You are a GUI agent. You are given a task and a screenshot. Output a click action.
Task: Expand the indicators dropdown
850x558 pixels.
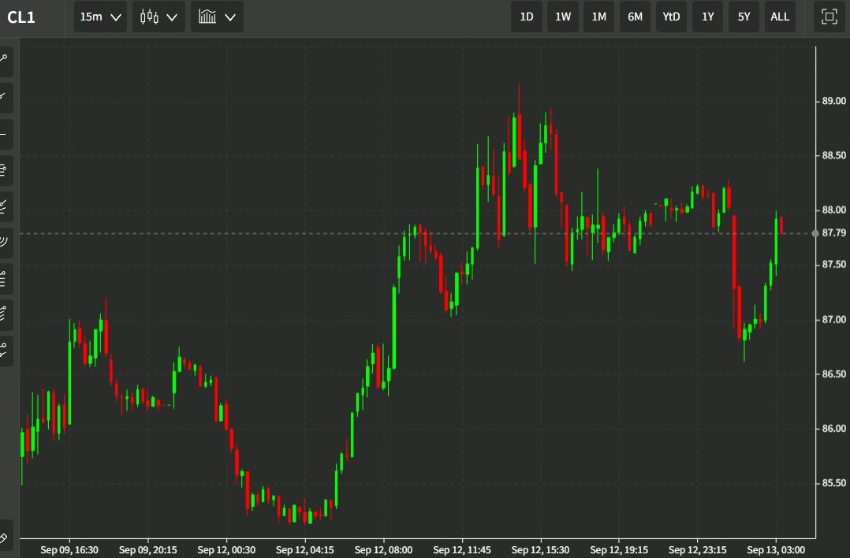coord(229,17)
